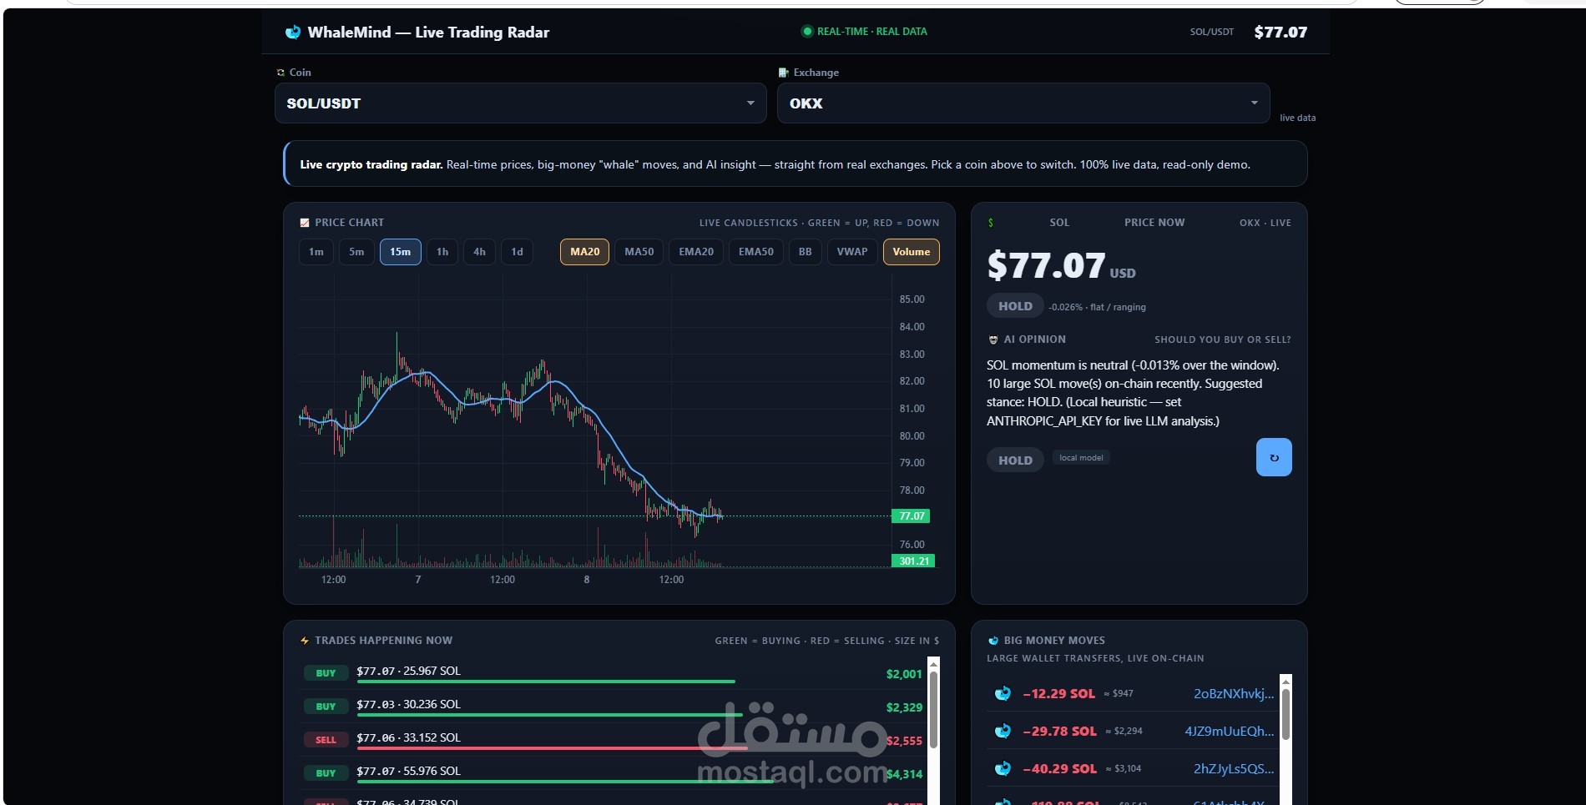This screenshot has height=805, width=1586.
Task: Open wallet address 2hZJyLs5QS...
Action: [1234, 769]
